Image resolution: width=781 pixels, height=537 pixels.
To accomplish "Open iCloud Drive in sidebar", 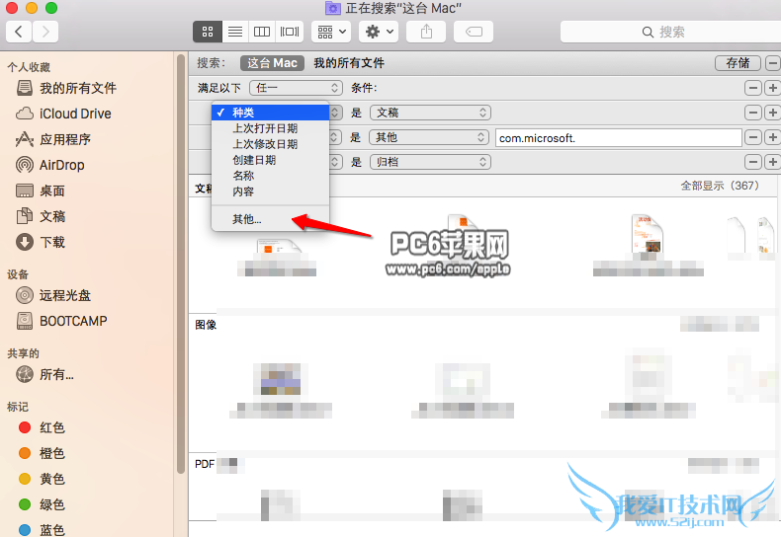I will [63, 114].
